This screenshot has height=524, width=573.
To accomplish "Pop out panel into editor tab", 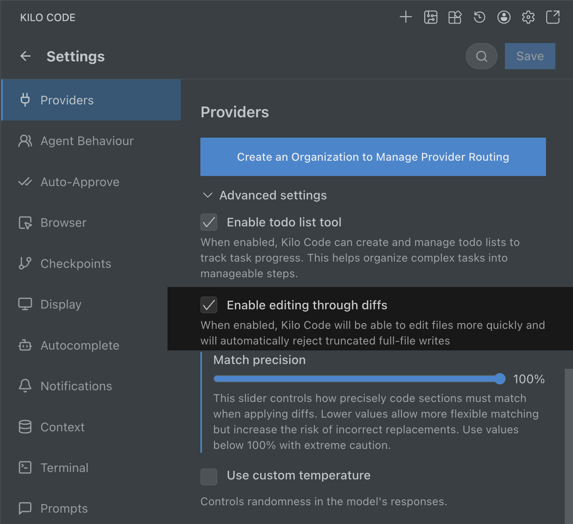I will (553, 17).
